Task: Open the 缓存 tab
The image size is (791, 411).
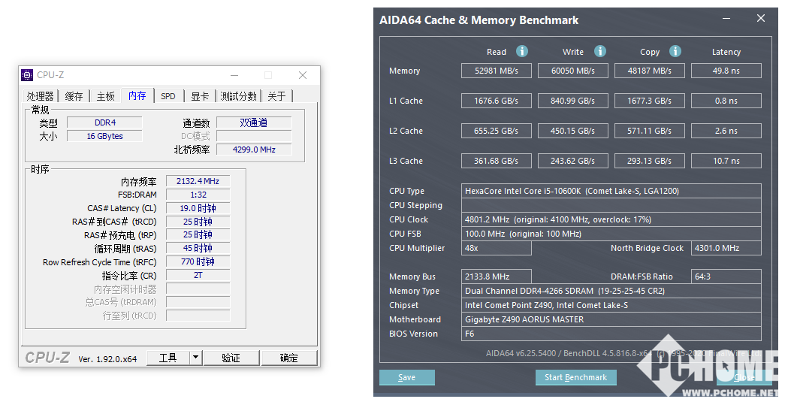Action: pos(74,96)
